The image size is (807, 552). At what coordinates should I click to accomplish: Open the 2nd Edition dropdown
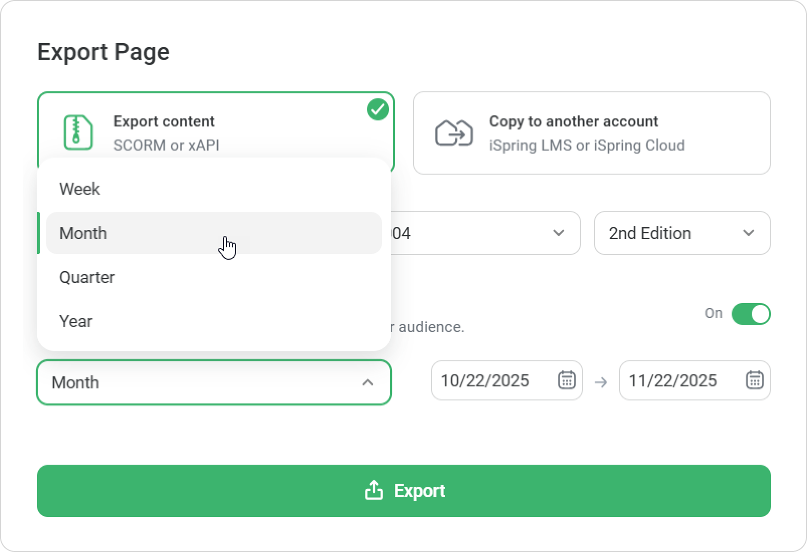tap(681, 233)
